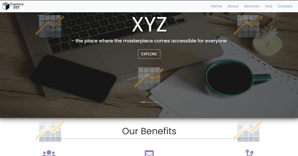This screenshot has width=298, height=156.
Task: Click the chart graphic right of XYZ heading
Action: tap(248, 26)
